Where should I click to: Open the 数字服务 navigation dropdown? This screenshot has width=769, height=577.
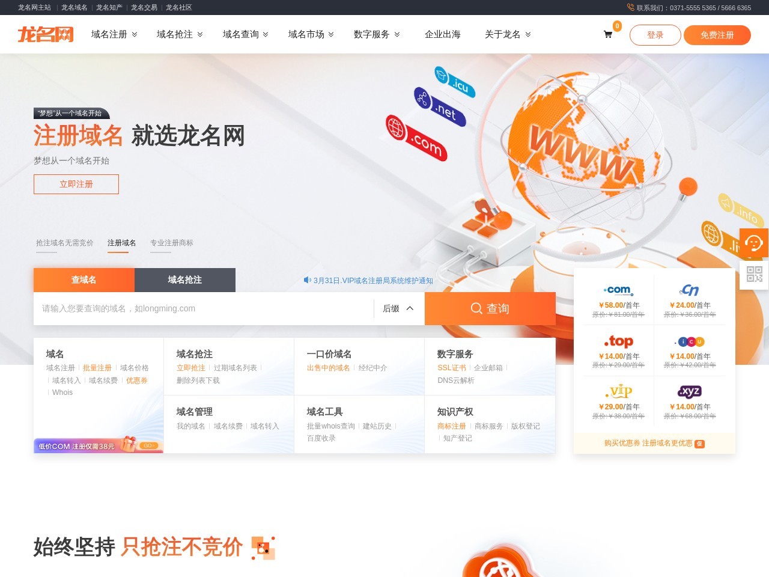click(377, 34)
